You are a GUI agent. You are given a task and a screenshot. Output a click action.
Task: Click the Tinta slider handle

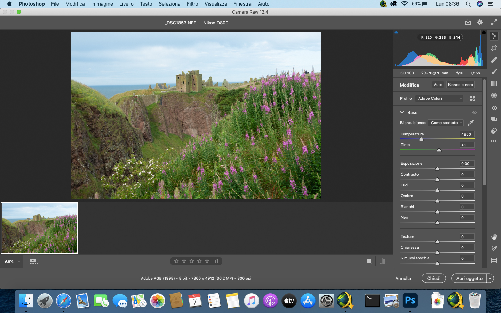[x=439, y=150]
